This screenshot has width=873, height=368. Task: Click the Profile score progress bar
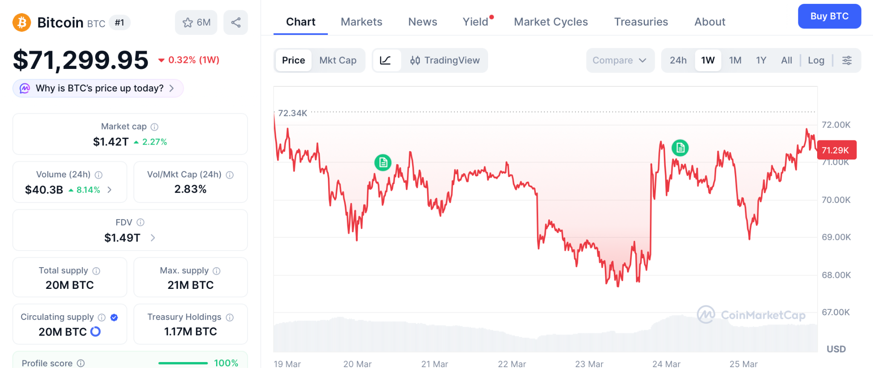click(x=183, y=363)
